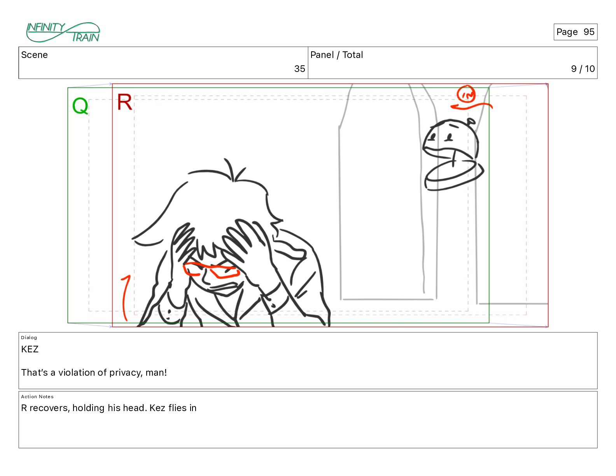Click the KEZ speaker name

click(x=30, y=349)
